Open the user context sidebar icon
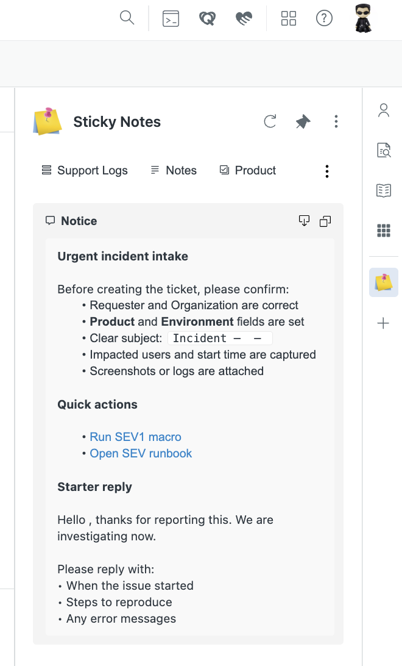 tap(383, 110)
